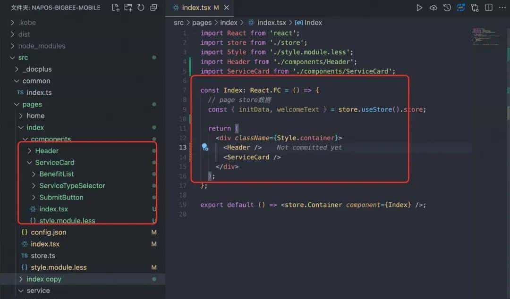Open the file history timeline icon
The width and height of the screenshot is (510, 299).
447,8
